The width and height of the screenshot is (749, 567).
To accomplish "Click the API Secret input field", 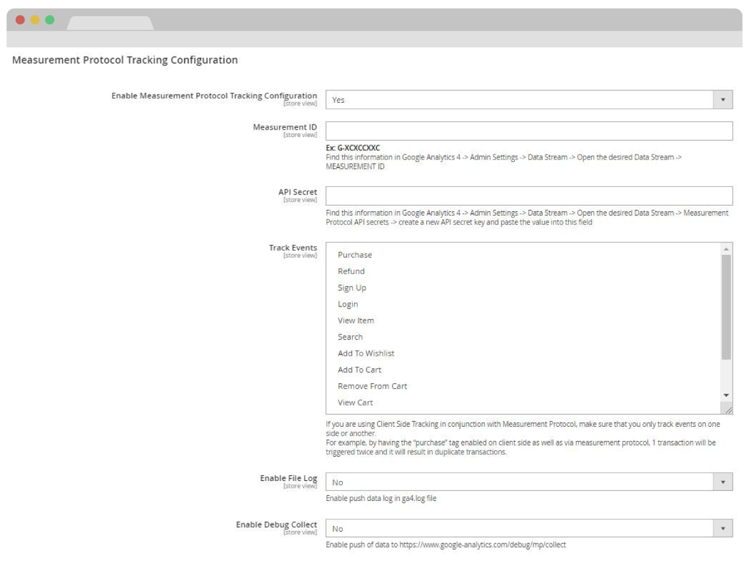I will [528, 196].
